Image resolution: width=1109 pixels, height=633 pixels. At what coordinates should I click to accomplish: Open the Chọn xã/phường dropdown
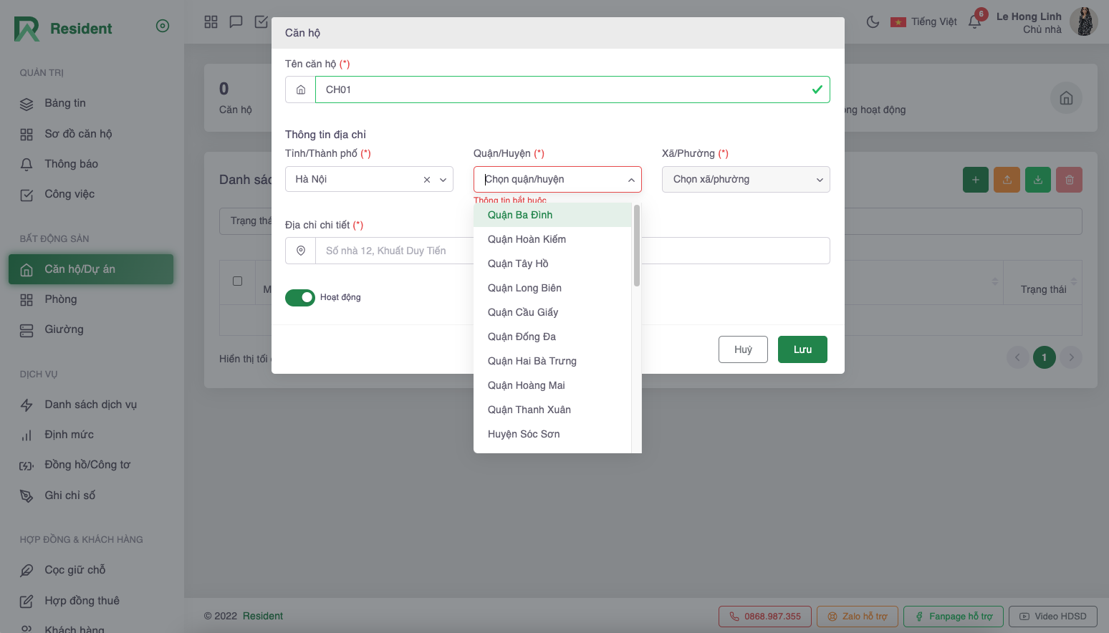click(x=745, y=180)
